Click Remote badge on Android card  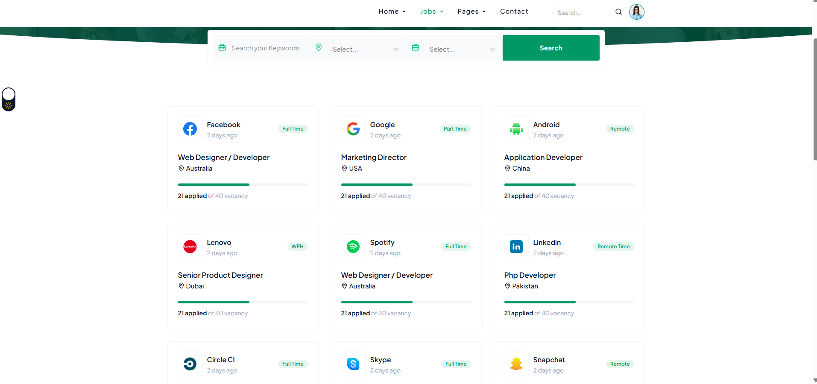tap(620, 129)
